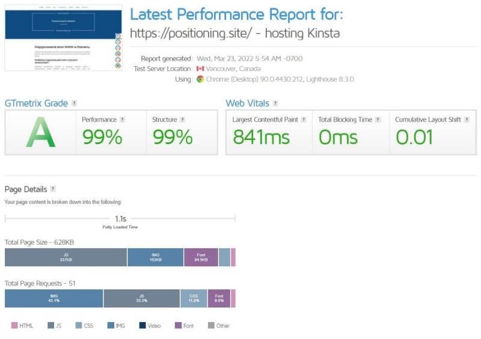Viewport: 481px width, 339px height.
Task: Select the CSS segment in requests bar
Action: click(194, 299)
